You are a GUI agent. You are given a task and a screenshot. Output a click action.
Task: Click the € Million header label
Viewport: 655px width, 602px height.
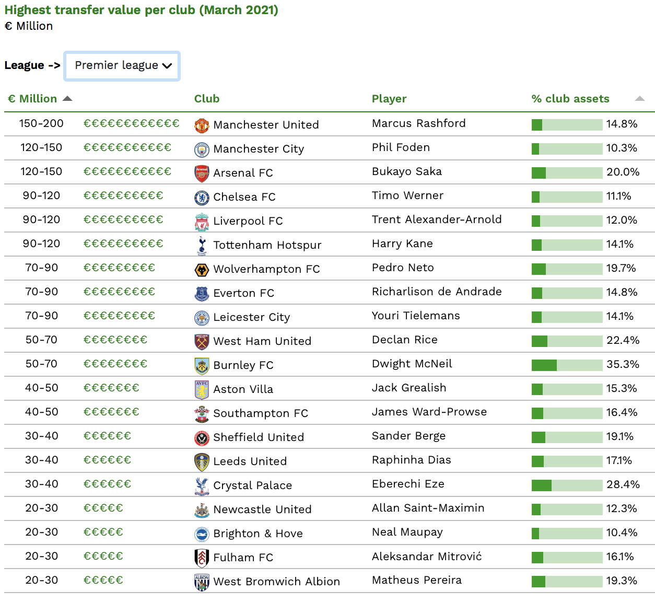32,99
